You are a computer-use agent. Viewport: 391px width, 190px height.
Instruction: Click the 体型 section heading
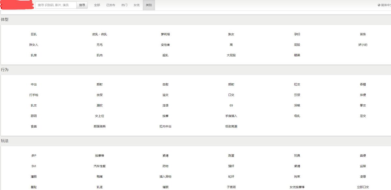(x=5, y=19)
